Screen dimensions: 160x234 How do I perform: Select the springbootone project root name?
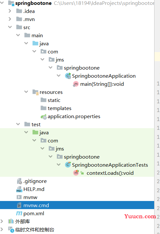[33, 3]
